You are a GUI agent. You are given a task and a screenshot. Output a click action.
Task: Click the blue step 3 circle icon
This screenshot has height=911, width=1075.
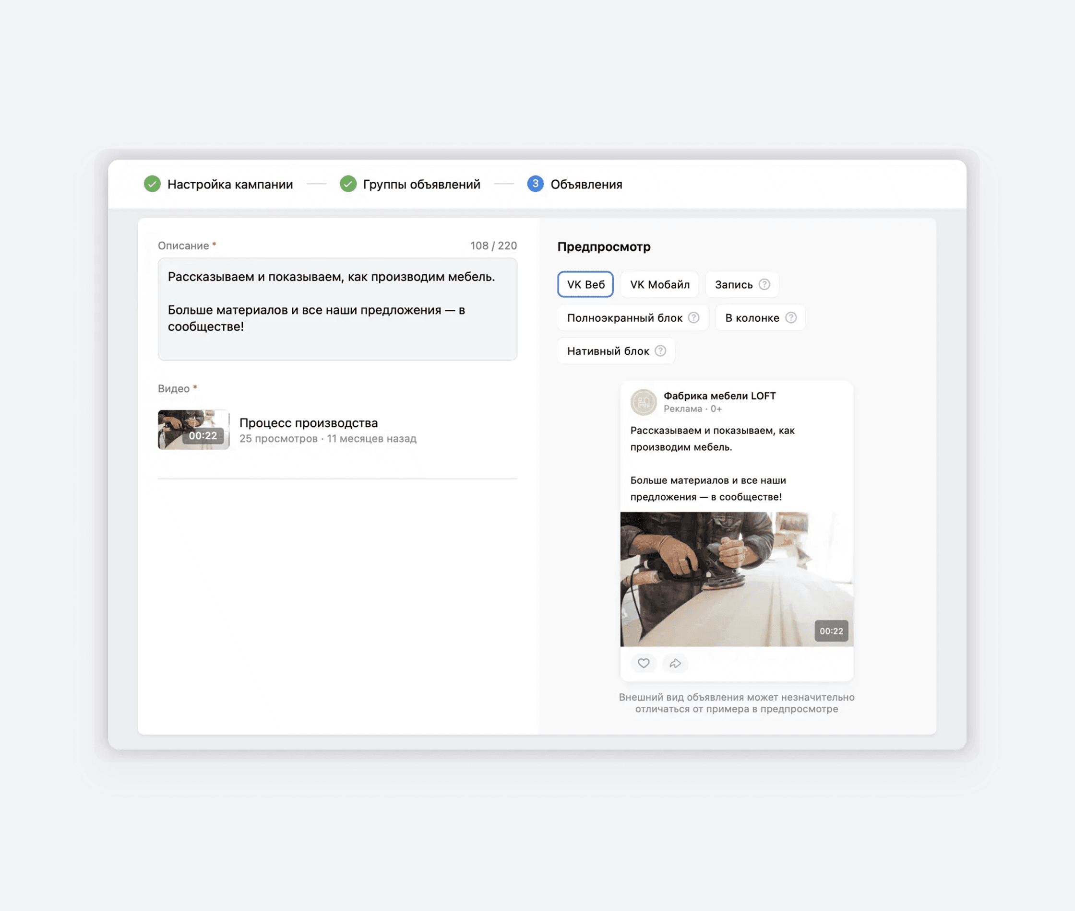point(535,184)
